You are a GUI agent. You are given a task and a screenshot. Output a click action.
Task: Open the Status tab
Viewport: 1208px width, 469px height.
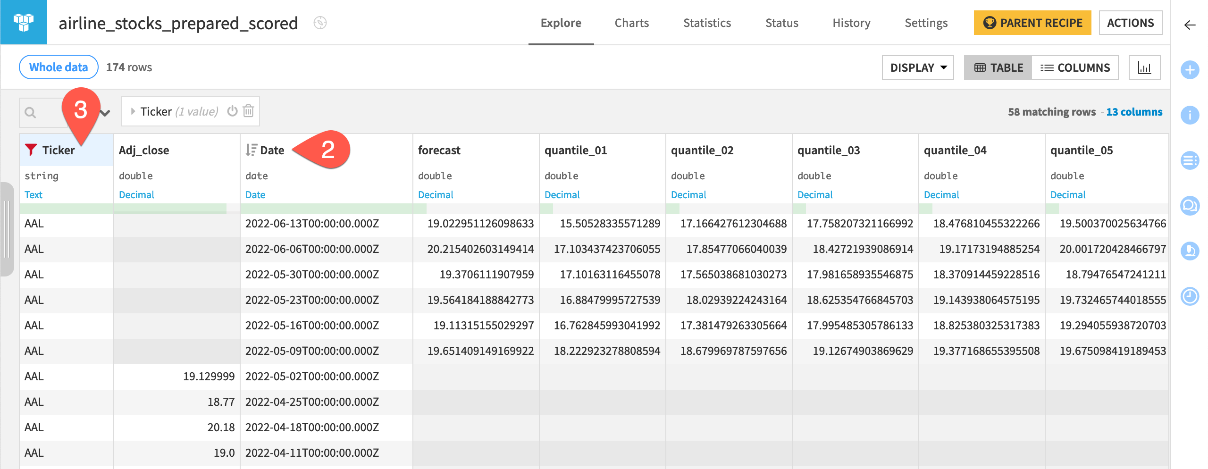point(781,23)
